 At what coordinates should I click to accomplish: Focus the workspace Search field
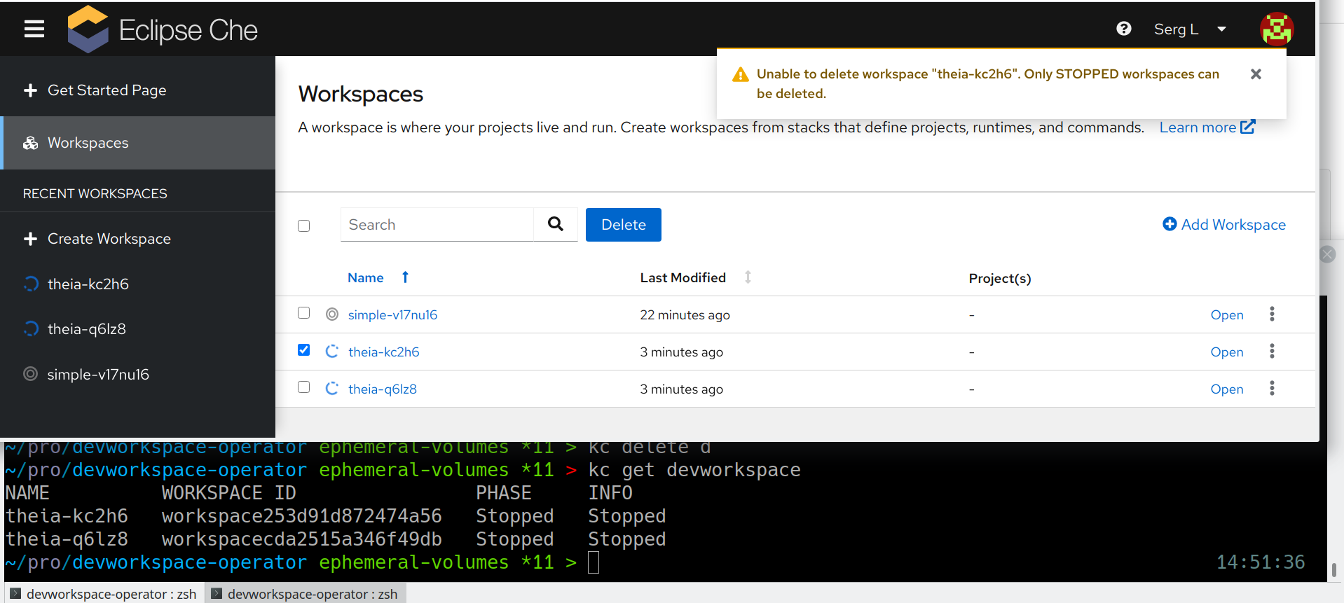click(437, 225)
